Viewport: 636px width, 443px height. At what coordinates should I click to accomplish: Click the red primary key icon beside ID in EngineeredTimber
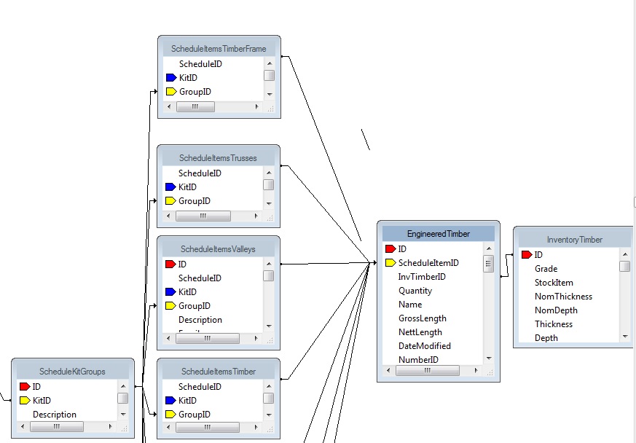click(x=390, y=248)
